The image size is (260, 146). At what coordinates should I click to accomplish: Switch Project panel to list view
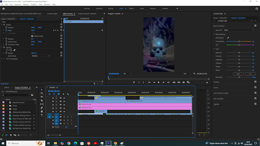click(6, 135)
